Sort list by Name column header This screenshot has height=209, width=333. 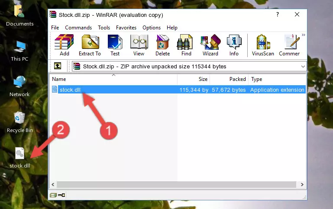pos(113,79)
